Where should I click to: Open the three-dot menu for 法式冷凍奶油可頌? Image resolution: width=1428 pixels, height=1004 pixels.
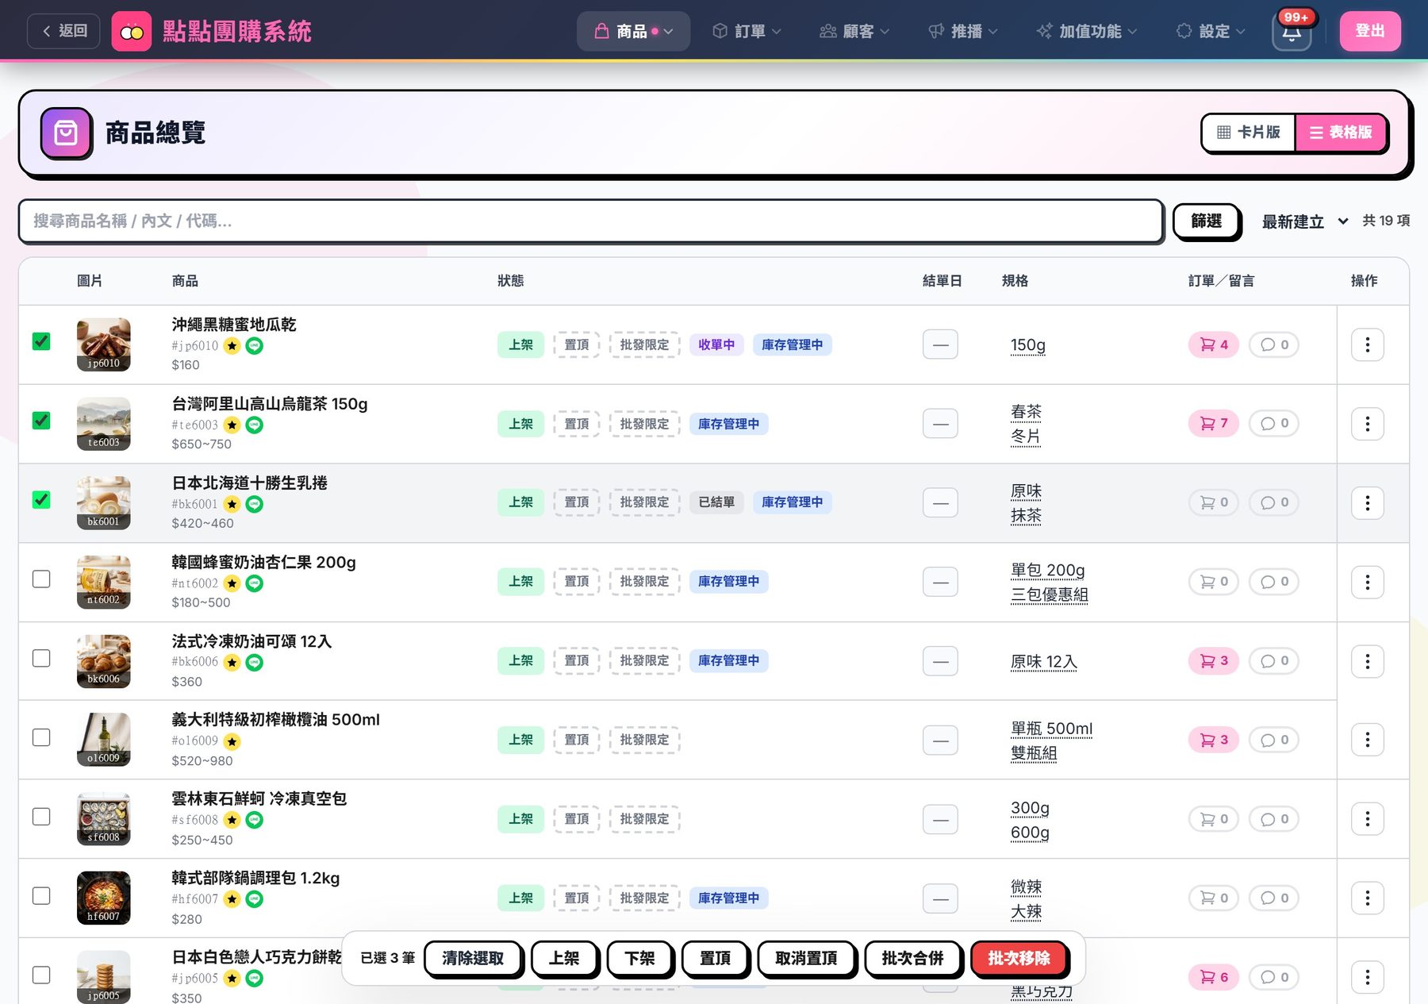click(1367, 661)
